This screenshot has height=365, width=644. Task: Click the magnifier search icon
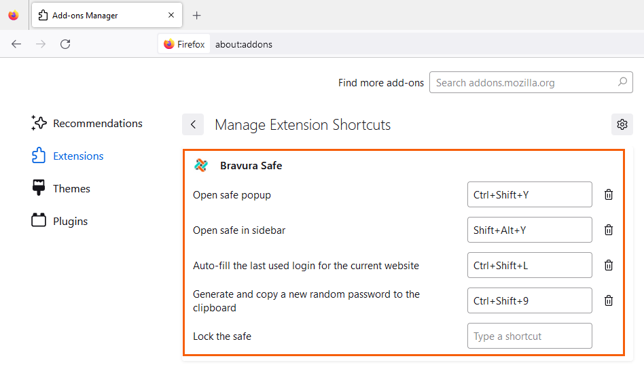[623, 82]
